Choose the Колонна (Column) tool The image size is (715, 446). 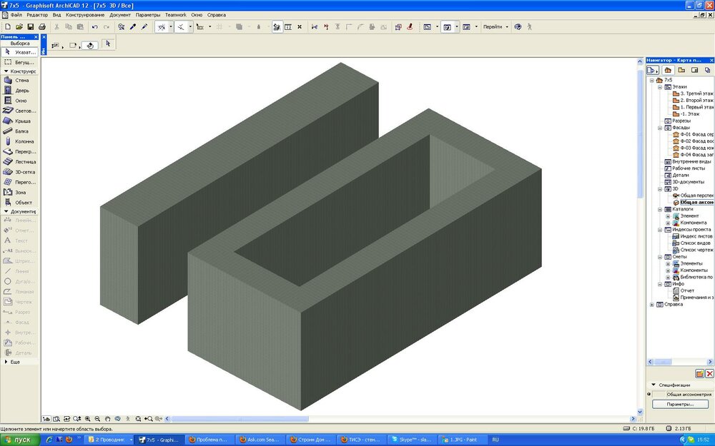(x=24, y=141)
